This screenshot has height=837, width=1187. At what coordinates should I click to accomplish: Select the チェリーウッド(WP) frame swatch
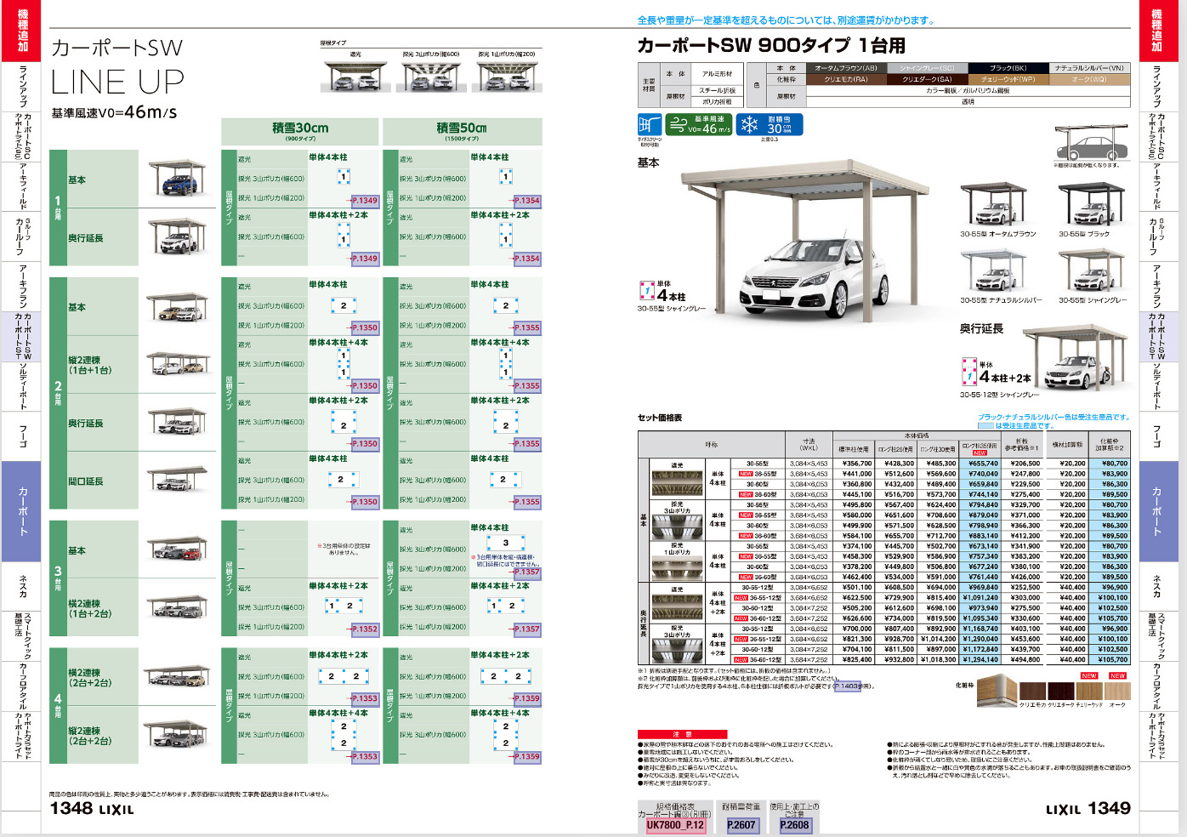(1008, 79)
